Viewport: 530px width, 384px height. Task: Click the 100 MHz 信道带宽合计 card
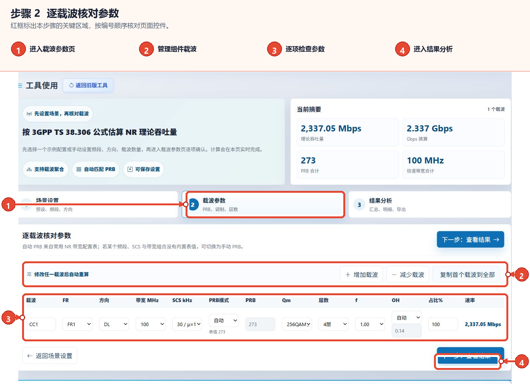453,164
